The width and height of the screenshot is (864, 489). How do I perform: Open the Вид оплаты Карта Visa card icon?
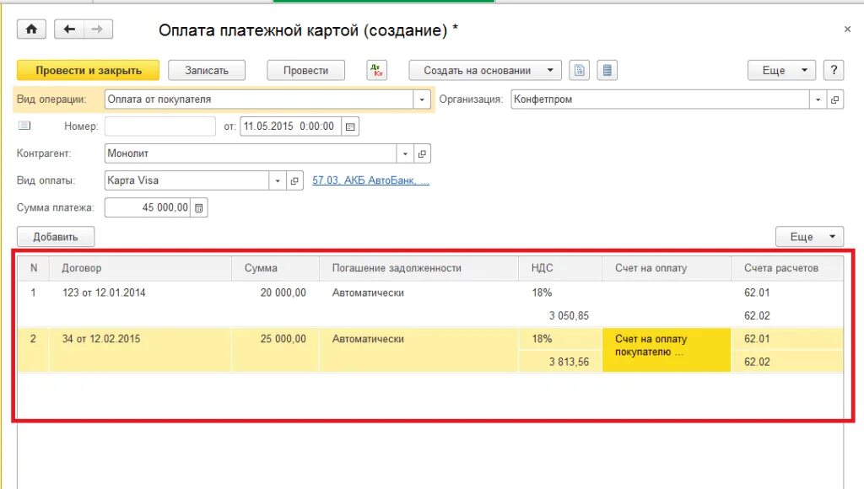point(294,180)
